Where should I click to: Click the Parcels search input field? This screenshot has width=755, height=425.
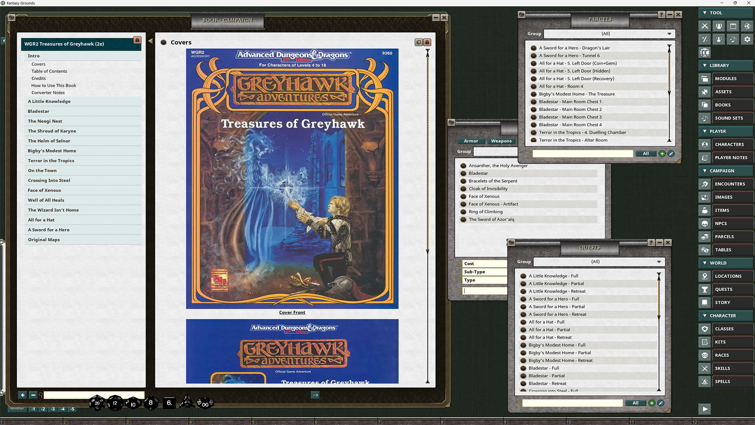582,154
